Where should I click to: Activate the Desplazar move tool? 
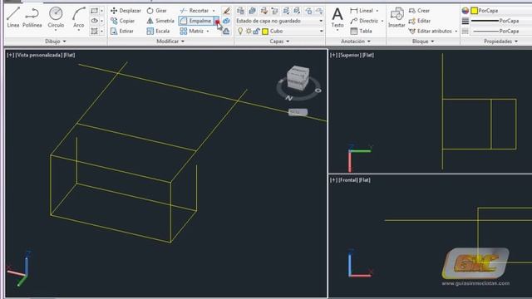coord(126,11)
